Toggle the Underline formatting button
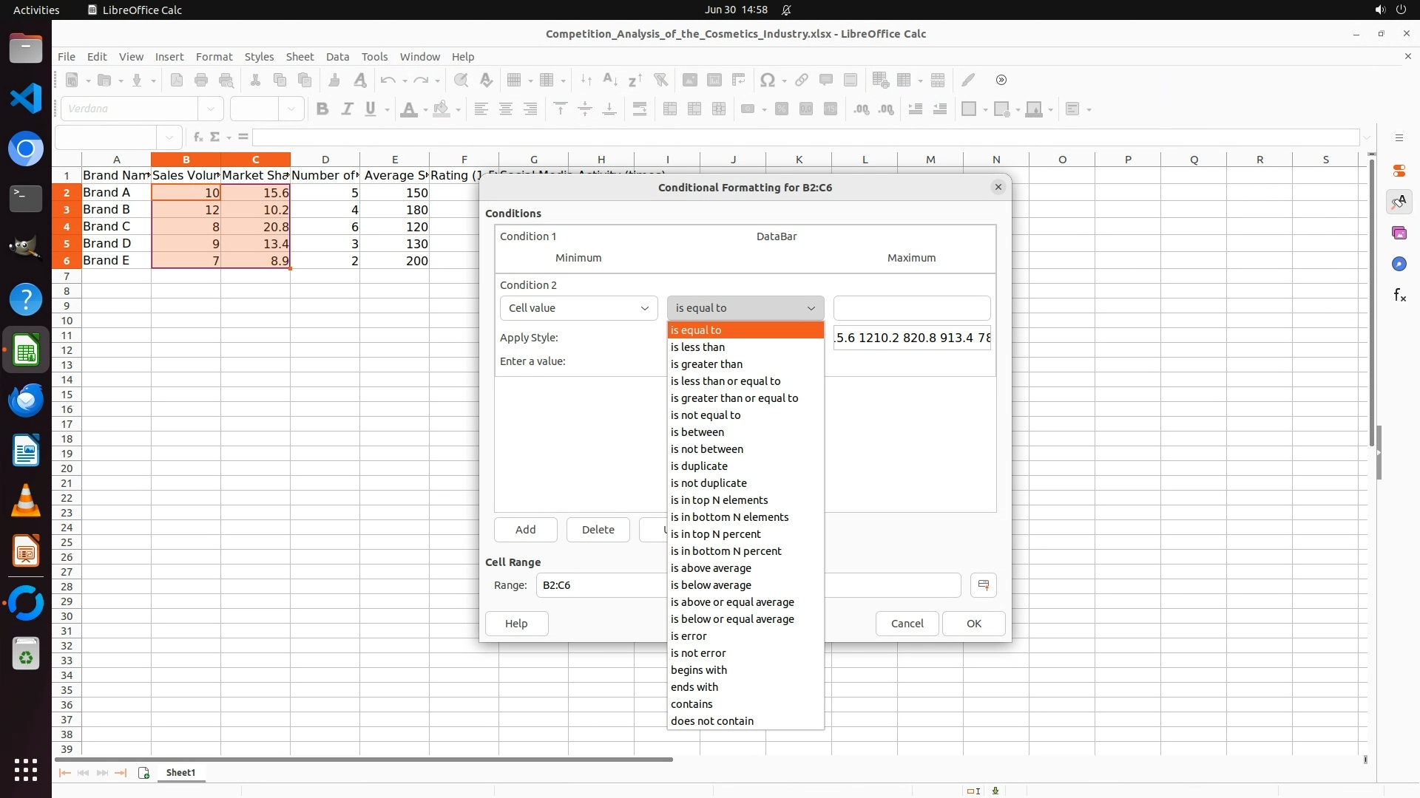This screenshot has width=1420, height=798. click(x=371, y=109)
